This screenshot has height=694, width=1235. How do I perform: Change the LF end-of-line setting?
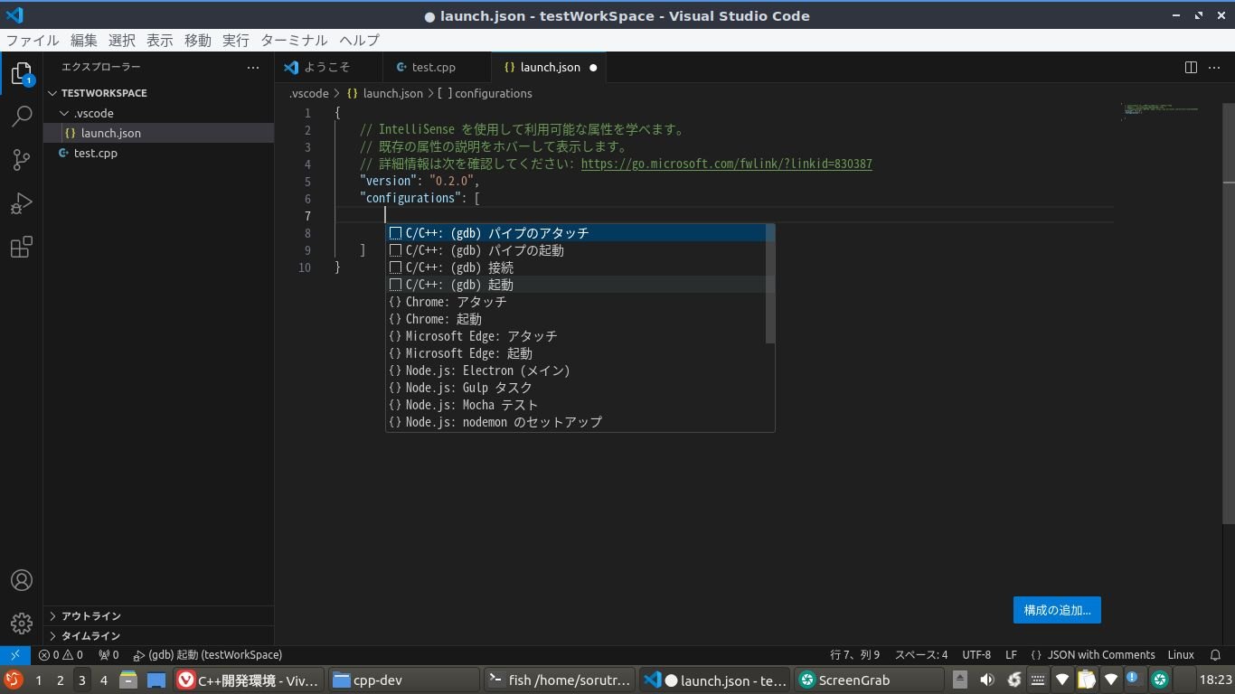pos(1011,655)
